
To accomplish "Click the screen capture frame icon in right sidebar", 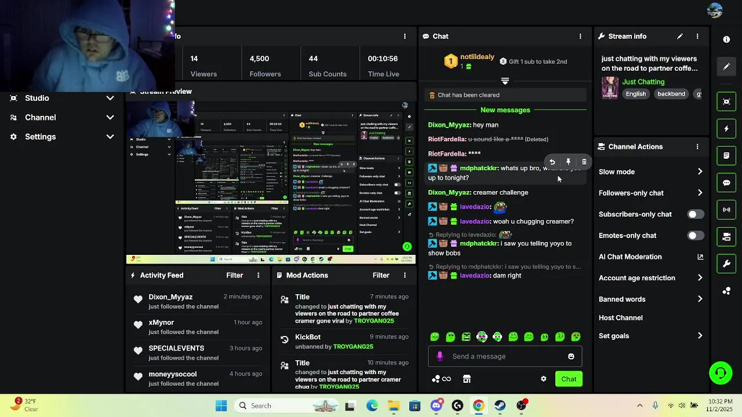I will (726, 102).
